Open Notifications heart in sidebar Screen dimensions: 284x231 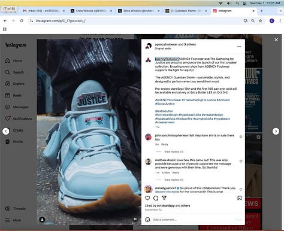tap(8, 118)
